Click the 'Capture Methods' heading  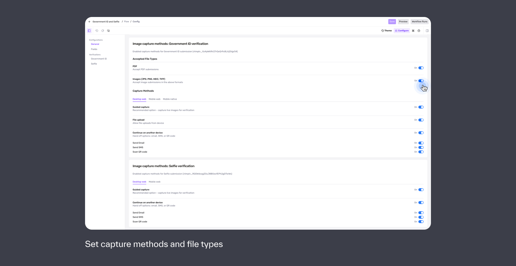143,91
